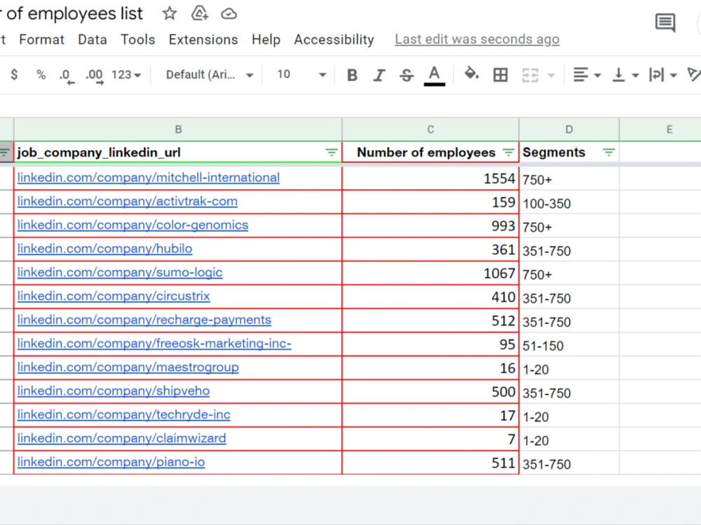Click the move to Drive folder icon
701x525 pixels.
pyautogui.click(x=199, y=13)
